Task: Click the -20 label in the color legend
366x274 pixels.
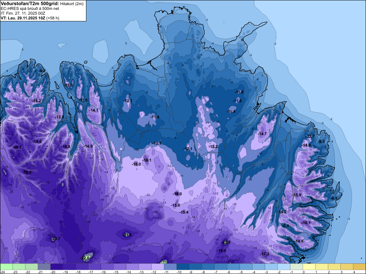Action: point(52,272)
